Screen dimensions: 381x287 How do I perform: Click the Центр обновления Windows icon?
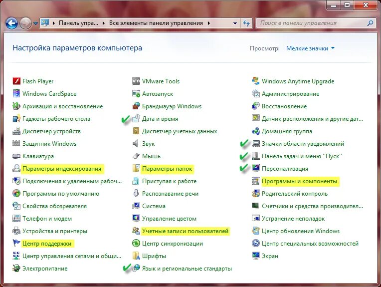tap(256, 231)
